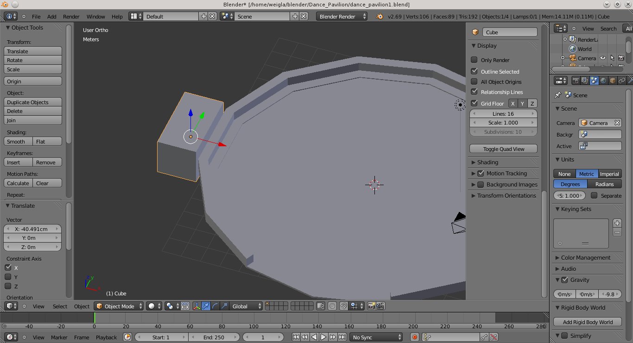This screenshot has width=633, height=343.
Task: Enable the rotation manipulator icon
Action: [x=215, y=306]
